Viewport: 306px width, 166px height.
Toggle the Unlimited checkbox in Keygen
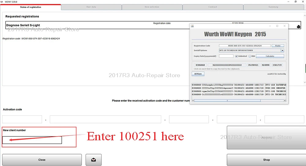[x=236, y=56]
